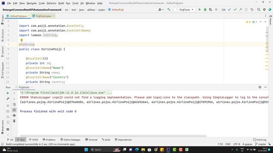Image resolution: width=273 pixels, height=153 pixels.
Task: Open the Project side tool window
Action: coord(3,20)
